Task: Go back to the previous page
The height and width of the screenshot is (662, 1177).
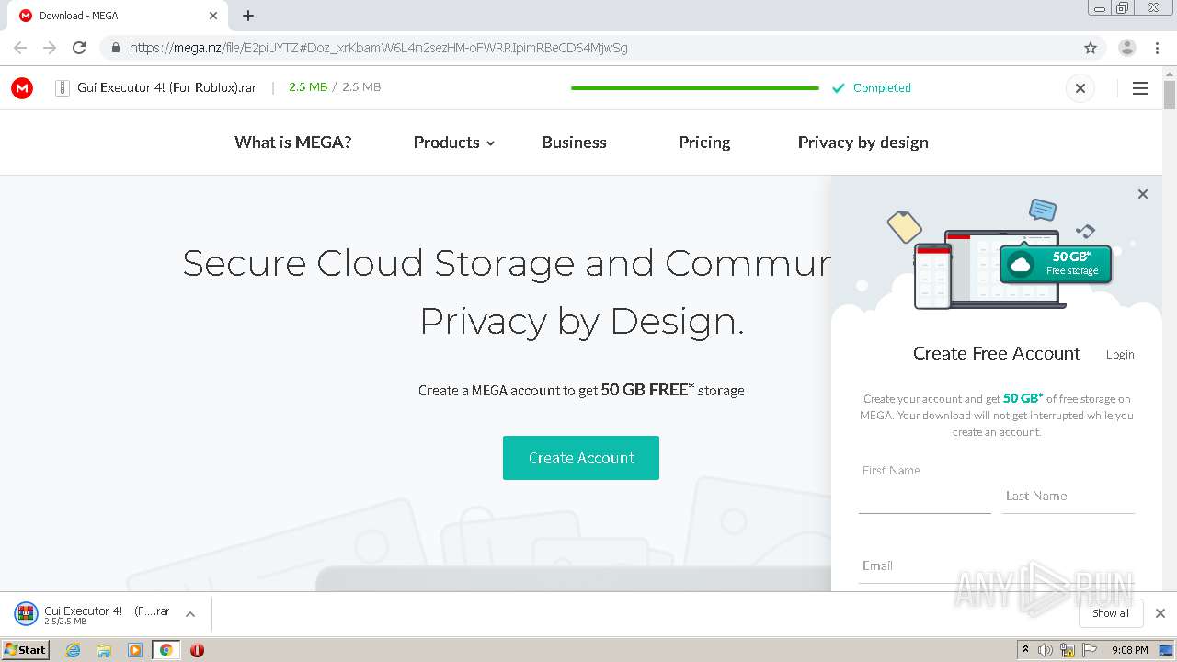Action: click(x=20, y=48)
